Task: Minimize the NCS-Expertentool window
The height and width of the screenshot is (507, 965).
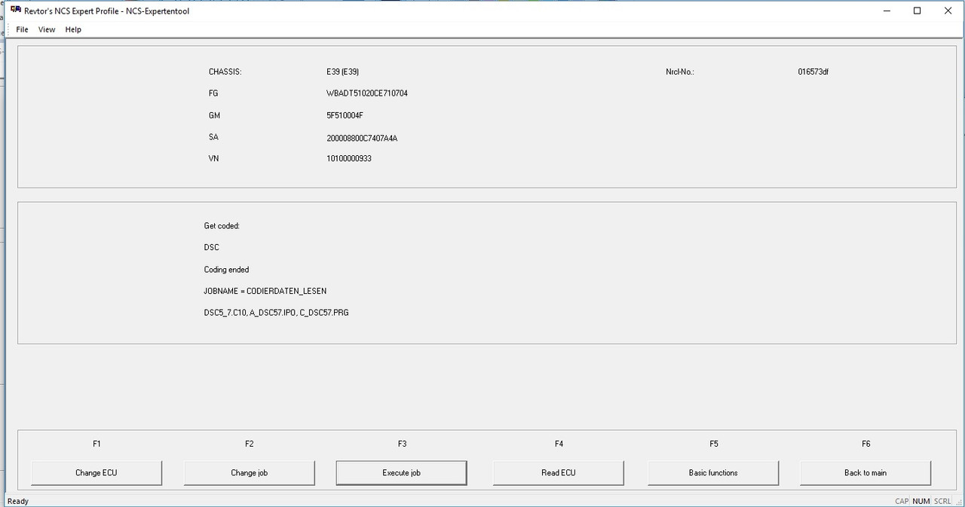Action: click(886, 11)
